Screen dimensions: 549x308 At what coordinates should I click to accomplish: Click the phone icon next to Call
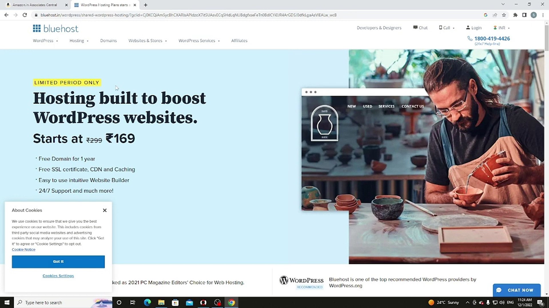(x=441, y=28)
